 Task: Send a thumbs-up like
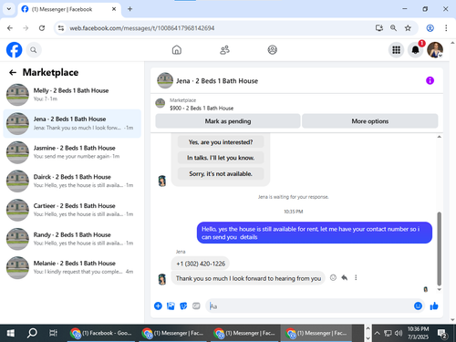434,306
